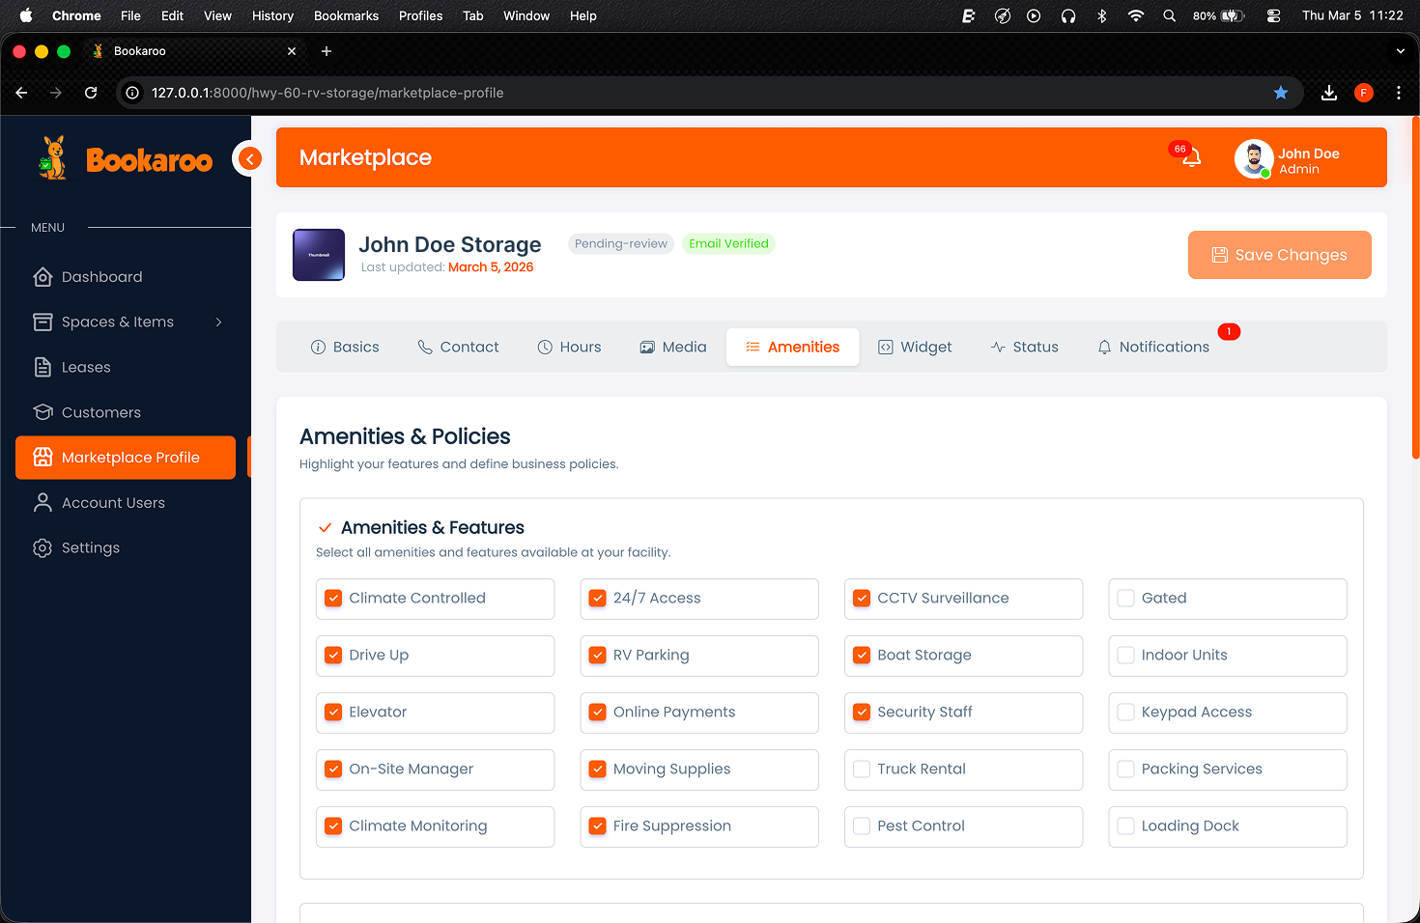Enable the Gated amenity
The width and height of the screenshot is (1420, 923).
pos(1125,599)
